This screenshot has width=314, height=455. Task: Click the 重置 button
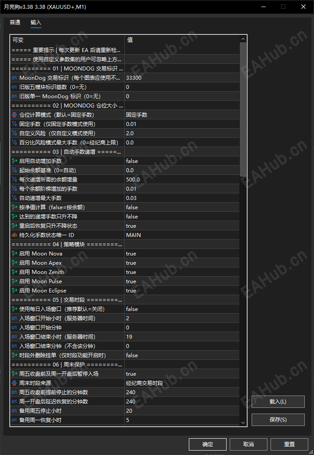click(289, 444)
